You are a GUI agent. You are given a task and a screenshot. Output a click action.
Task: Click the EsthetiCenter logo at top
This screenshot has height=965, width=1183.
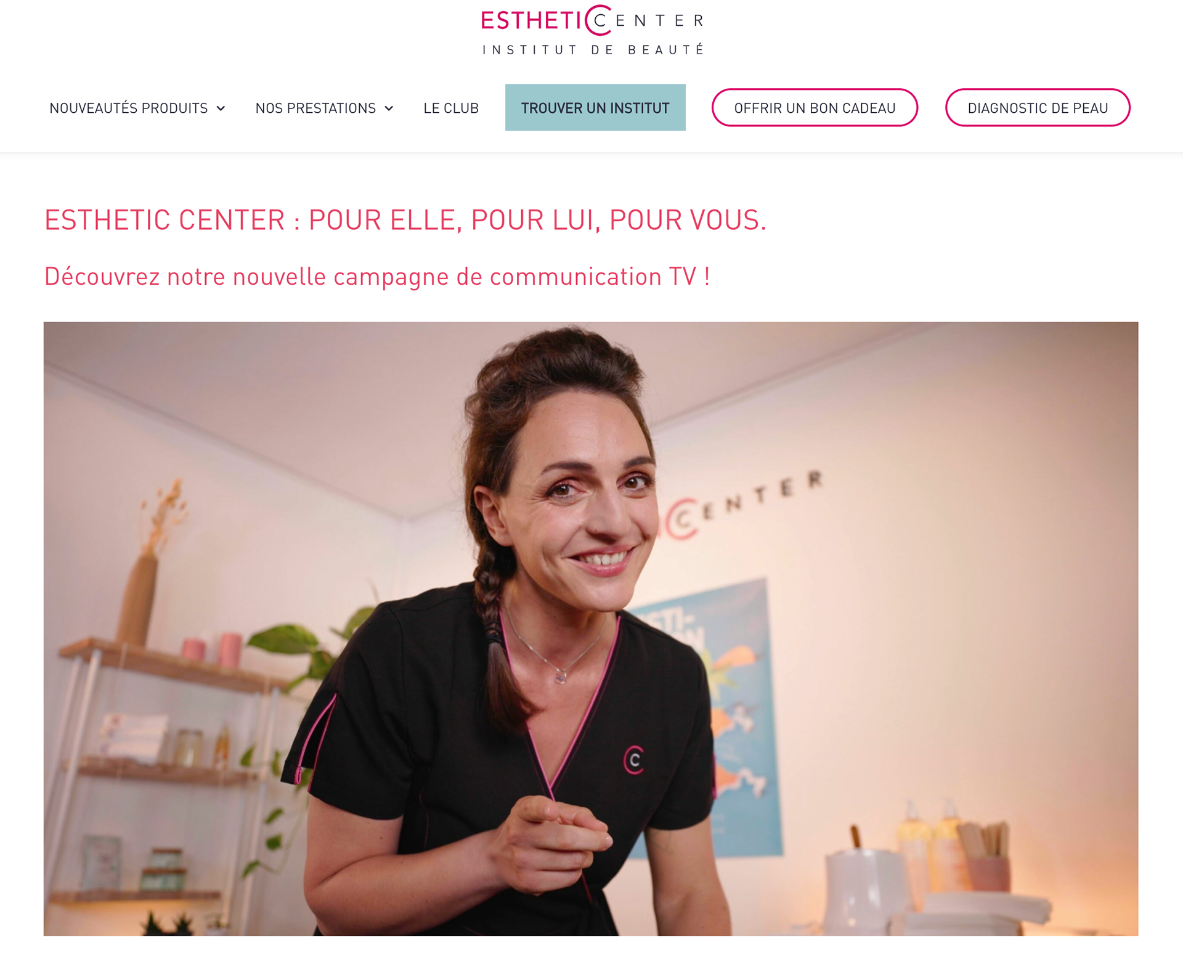click(593, 30)
